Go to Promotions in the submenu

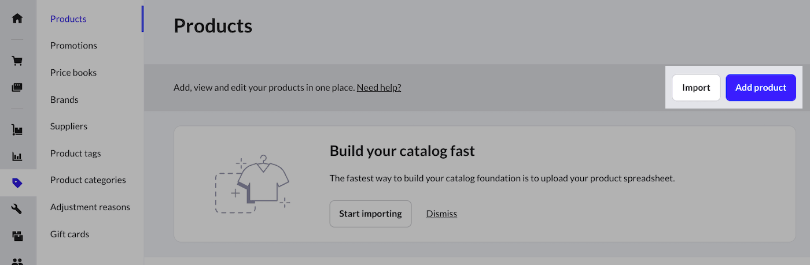[x=73, y=46]
